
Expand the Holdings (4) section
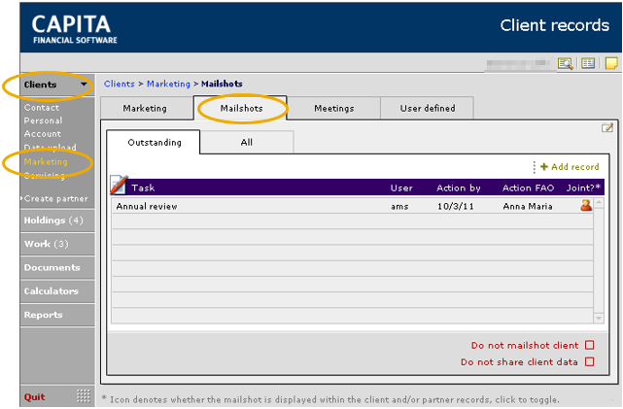(53, 221)
